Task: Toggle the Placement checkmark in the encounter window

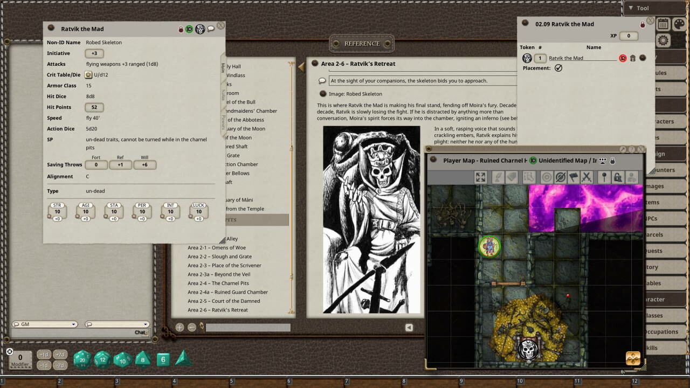Action: 559,68
